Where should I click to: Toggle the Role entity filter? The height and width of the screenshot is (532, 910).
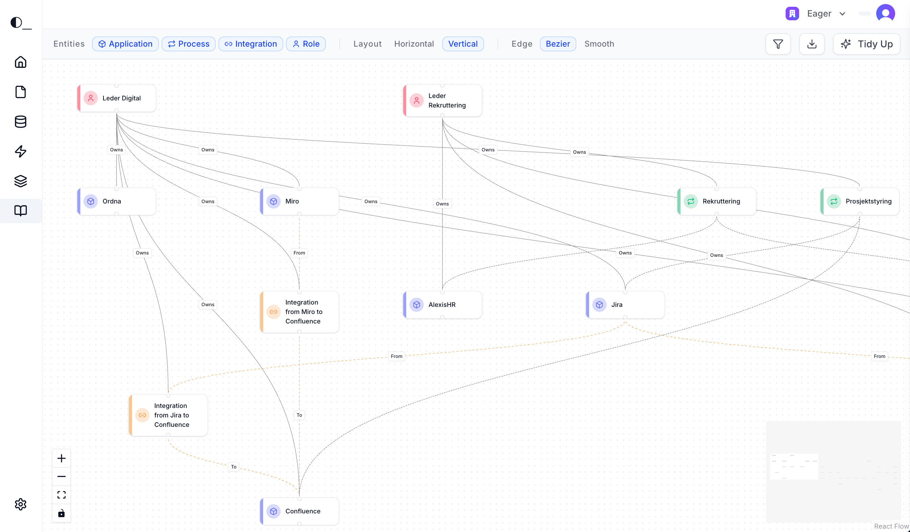pyautogui.click(x=306, y=44)
